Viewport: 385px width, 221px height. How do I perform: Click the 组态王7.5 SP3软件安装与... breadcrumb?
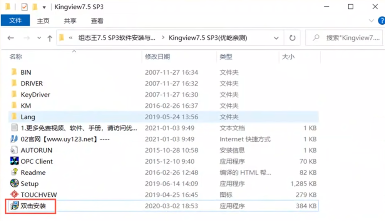pyautogui.click(x=117, y=38)
